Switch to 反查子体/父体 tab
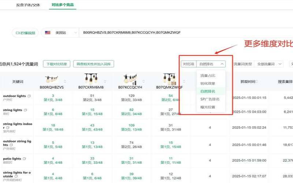 [x=28, y=5]
